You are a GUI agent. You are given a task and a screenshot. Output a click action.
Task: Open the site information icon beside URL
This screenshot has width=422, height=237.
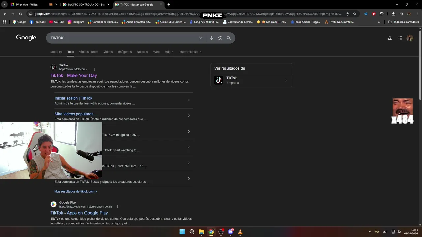(30, 14)
